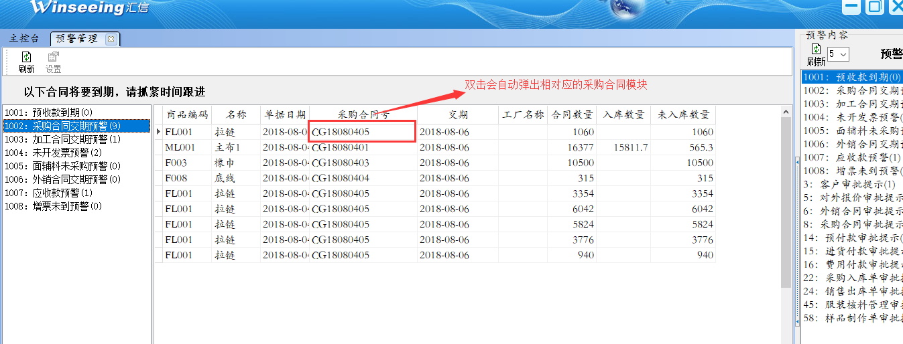Viewport: 903px width, 344px height.
Task: Open the 设置 settings toolbar icon
Action: (x=53, y=62)
